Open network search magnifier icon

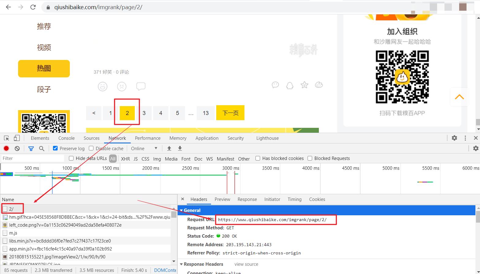42,148
